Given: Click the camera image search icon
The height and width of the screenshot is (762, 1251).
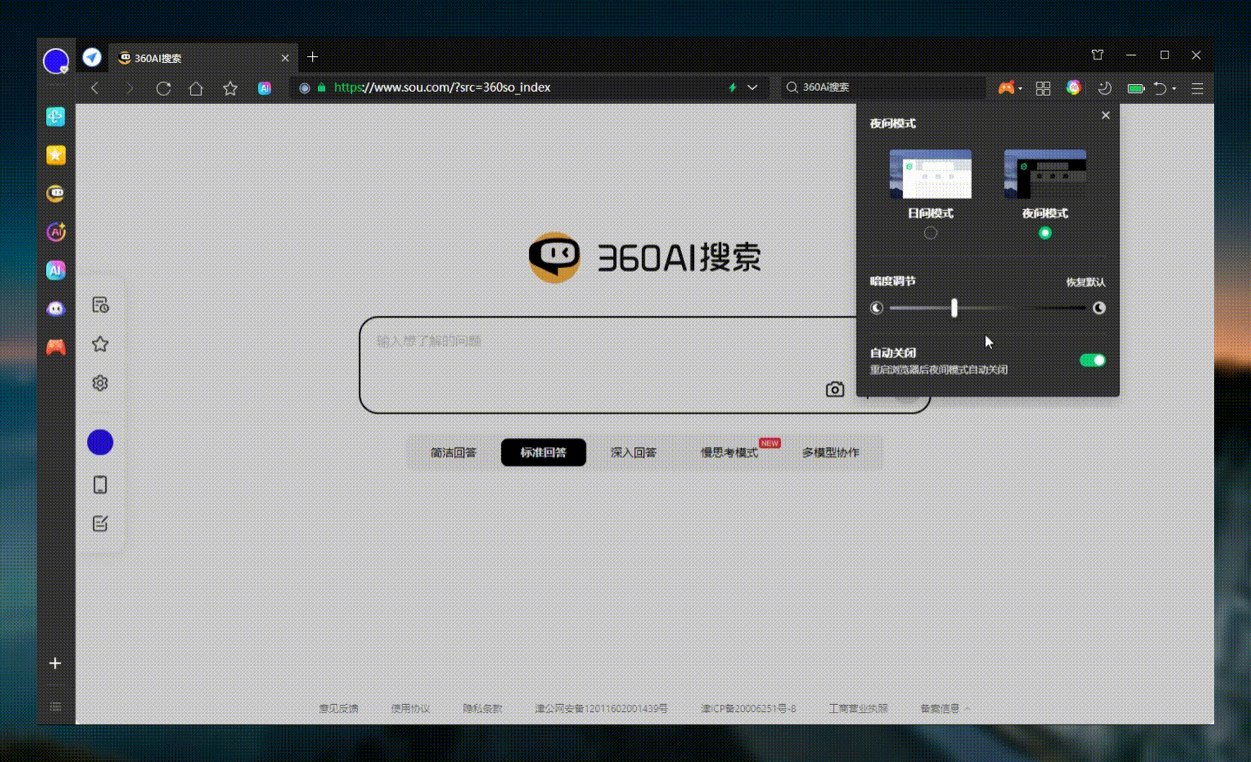Looking at the screenshot, I should [x=834, y=389].
